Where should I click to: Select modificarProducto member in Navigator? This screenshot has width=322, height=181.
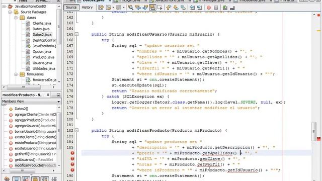tap(35, 165)
